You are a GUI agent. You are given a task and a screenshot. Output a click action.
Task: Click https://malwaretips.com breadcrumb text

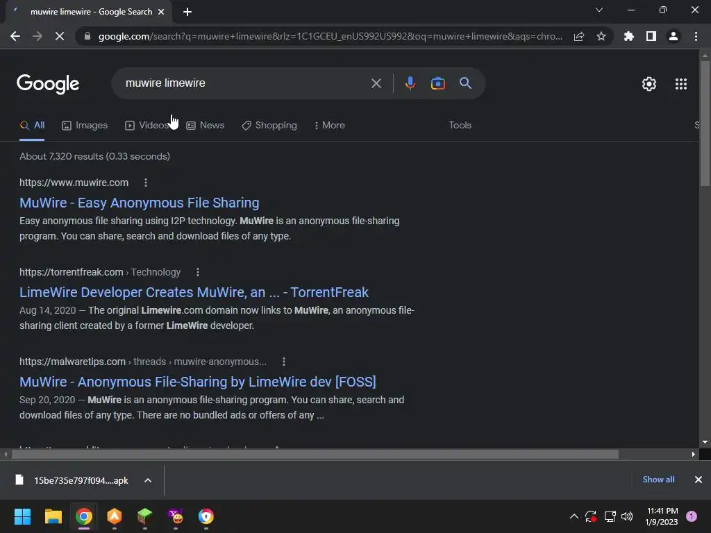click(72, 362)
